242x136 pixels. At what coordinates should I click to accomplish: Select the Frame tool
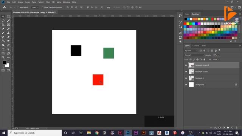(x=8, y=25)
